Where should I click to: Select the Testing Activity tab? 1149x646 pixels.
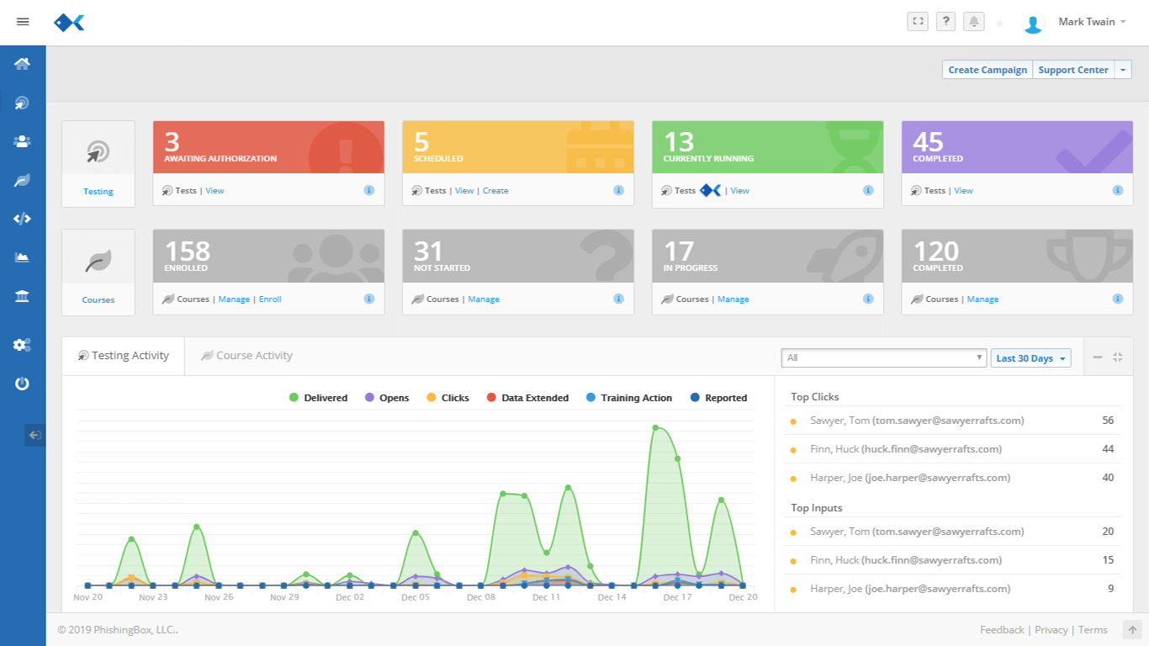[124, 356]
